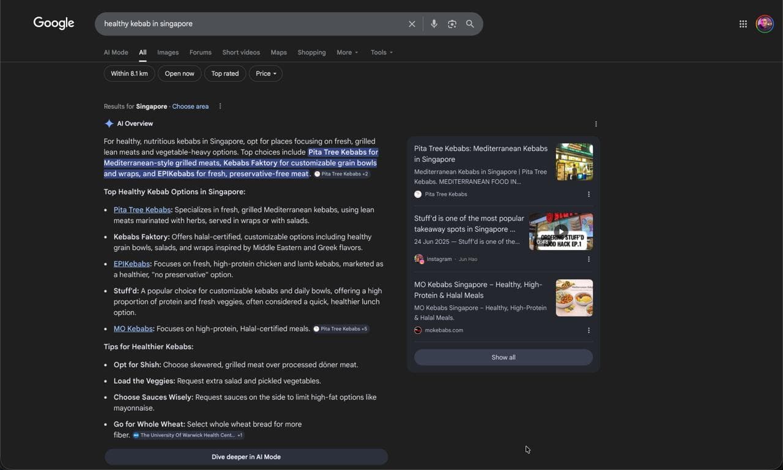Screen dimensions: 783x470
Task: Open the Short videos tab
Action: click(241, 53)
